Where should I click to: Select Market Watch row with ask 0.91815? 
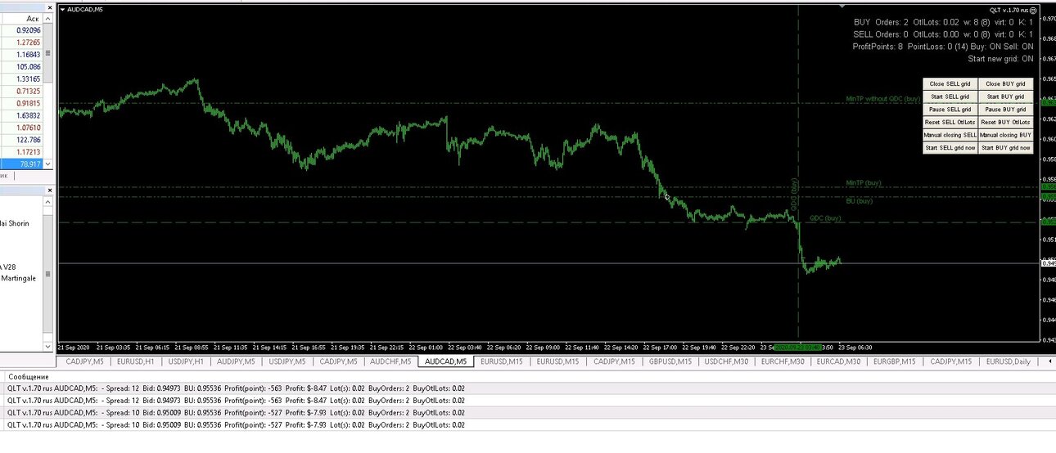tap(21, 103)
